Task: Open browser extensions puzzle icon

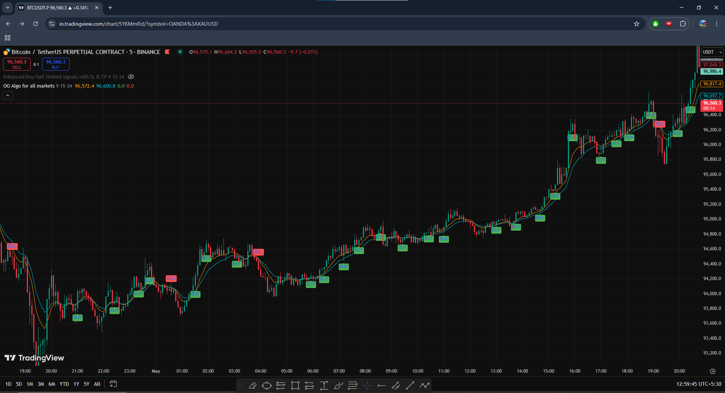Action: coord(683,24)
